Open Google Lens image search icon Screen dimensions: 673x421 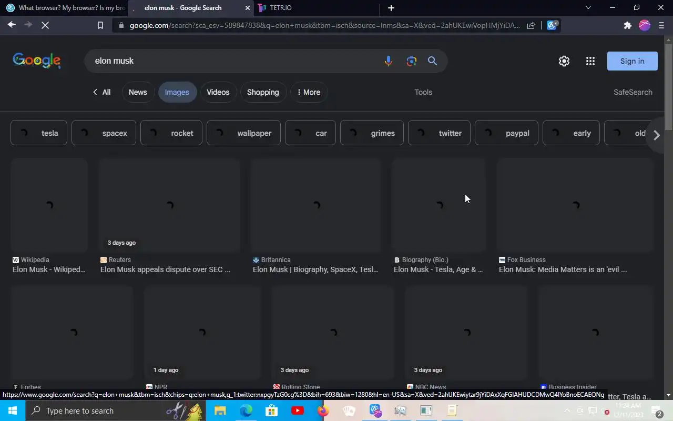point(411,61)
